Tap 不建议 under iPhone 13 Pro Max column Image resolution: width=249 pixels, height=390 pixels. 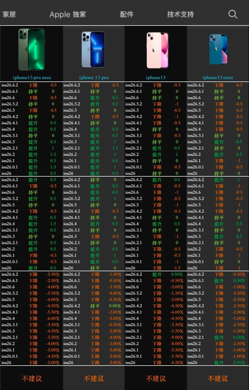click(x=32, y=378)
